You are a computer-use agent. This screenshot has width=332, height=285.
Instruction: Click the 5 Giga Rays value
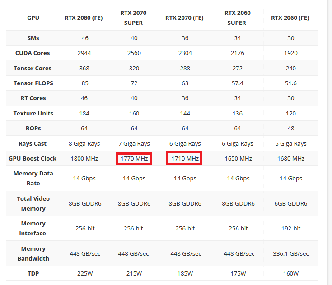pos(291,144)
